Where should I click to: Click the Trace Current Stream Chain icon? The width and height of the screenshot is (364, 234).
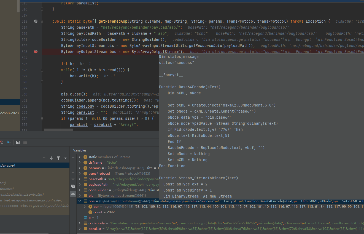[25, 142]
